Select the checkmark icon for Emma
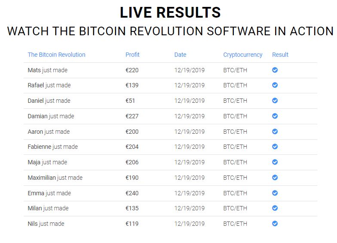This screenshot has height=243, width=337. 275,193
